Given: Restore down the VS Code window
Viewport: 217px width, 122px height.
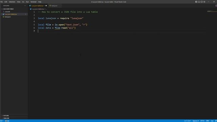Looking at the screenshot, I should tap(214, 2).
